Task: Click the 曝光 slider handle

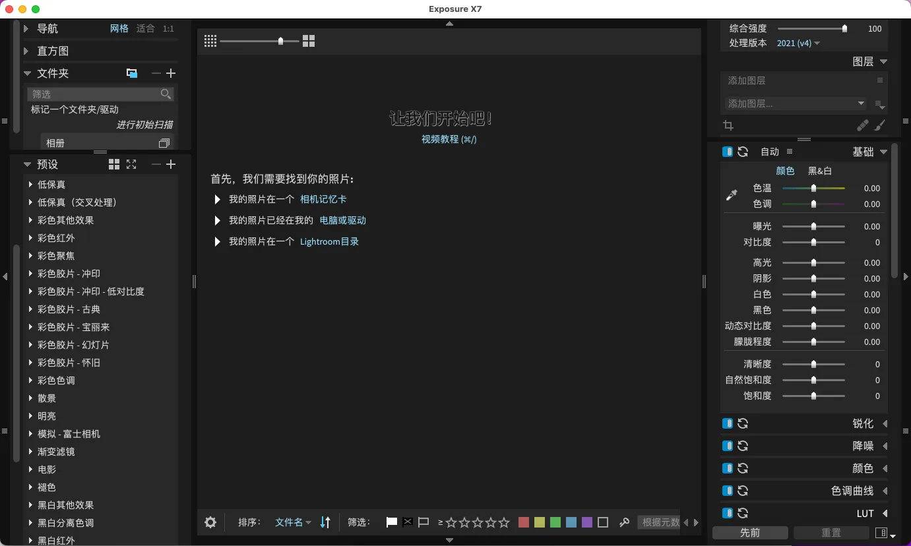Action: [813, 226]
